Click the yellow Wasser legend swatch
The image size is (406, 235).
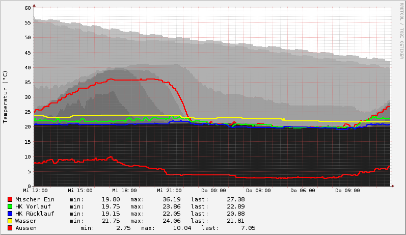(10, 221)
